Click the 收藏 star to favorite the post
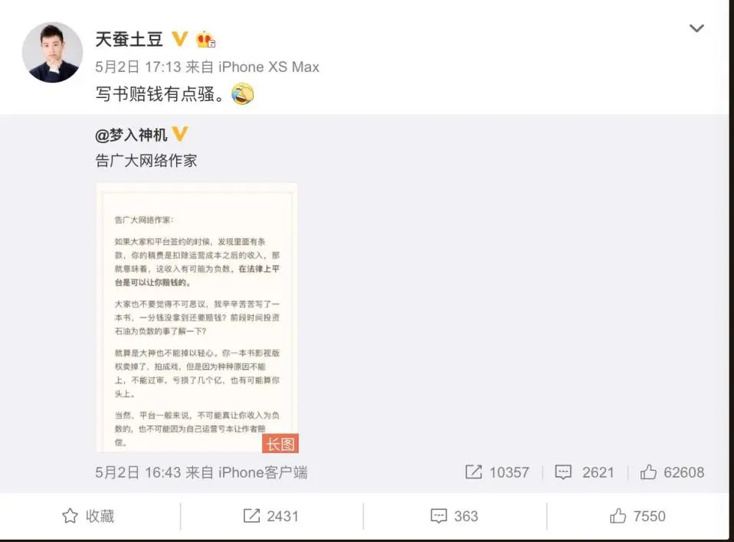The height and width of the screenshot is (542, 734). pyautogui.click(x=88, y=516)
